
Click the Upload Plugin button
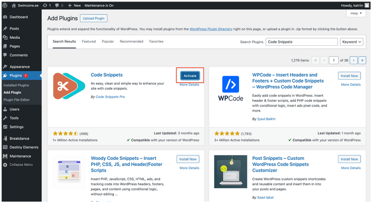[94, 18]
